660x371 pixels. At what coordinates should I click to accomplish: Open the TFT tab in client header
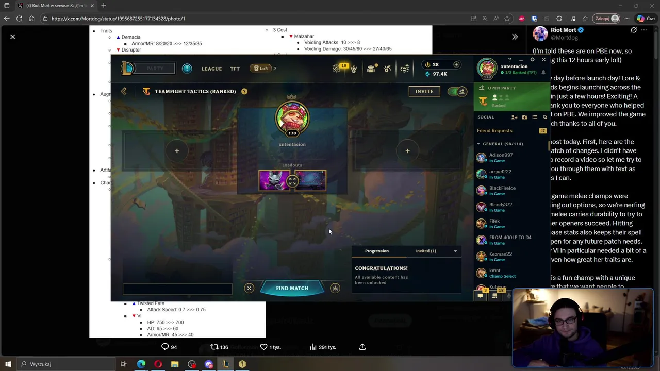235,69
